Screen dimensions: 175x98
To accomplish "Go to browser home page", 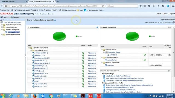I will pyautogui.click(x=159, y=6).
